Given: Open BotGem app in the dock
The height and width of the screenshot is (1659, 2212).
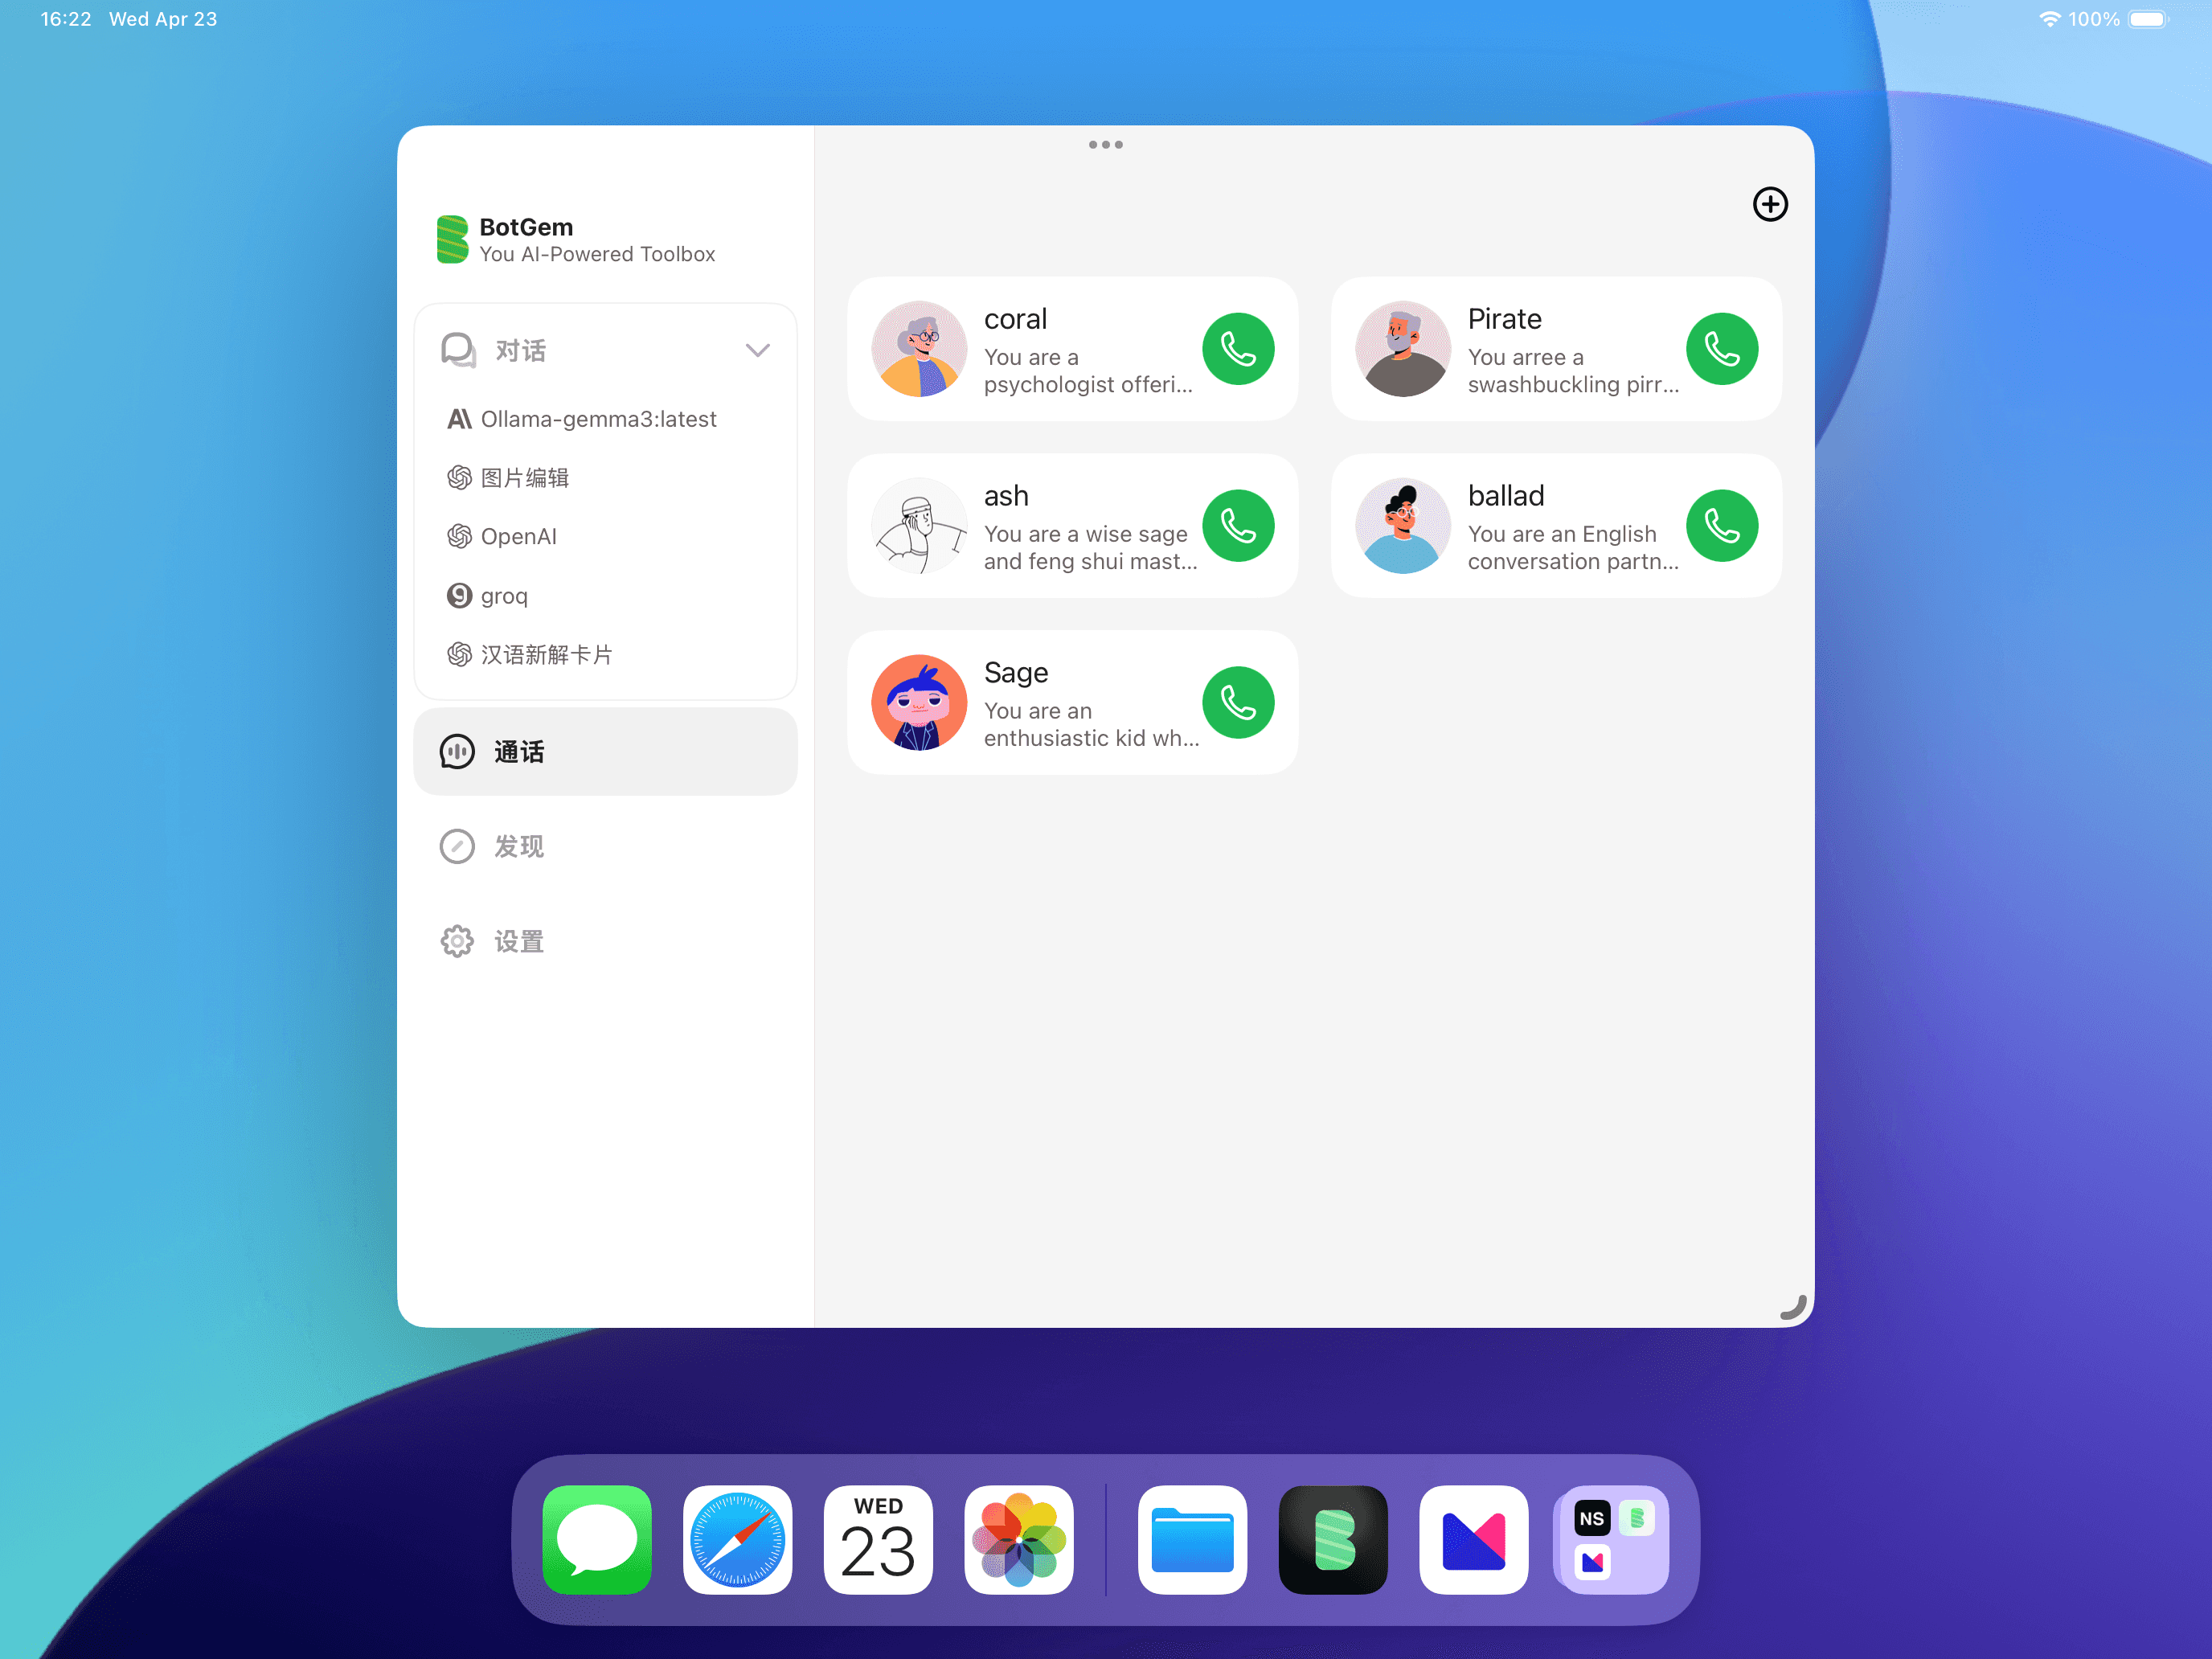Looking at the screenshot, I should tap(1332, 1539).
